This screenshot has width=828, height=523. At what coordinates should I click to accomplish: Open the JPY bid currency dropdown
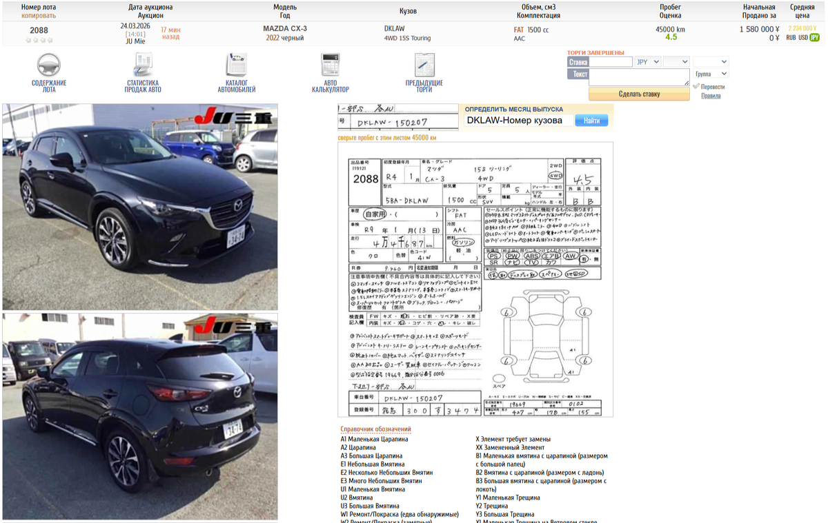647,61
